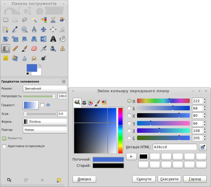Select the Crop tool

[63, 29]
